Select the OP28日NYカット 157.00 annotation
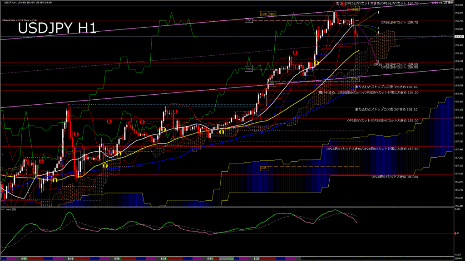Image resolution: width=465 pixels, height=261 pixels. click(395, 177)
